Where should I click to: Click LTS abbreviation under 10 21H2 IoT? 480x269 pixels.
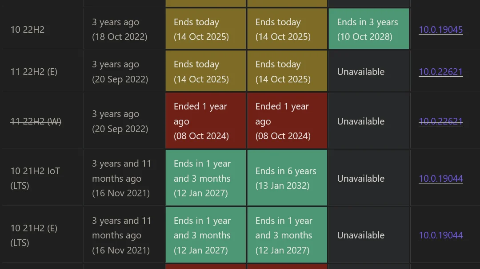pos(20,186)
